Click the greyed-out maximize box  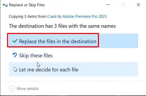[x=123, y=5]
